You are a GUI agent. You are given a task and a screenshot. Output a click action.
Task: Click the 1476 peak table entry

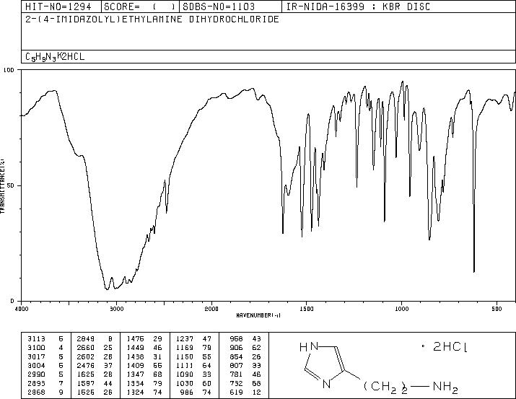click(x=135, y=339)
